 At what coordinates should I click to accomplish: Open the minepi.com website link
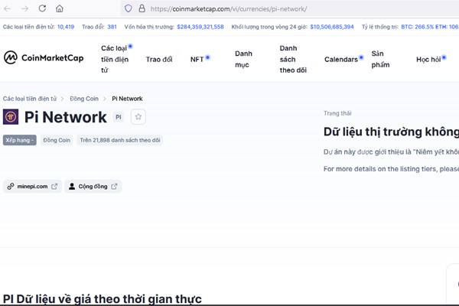32,186
